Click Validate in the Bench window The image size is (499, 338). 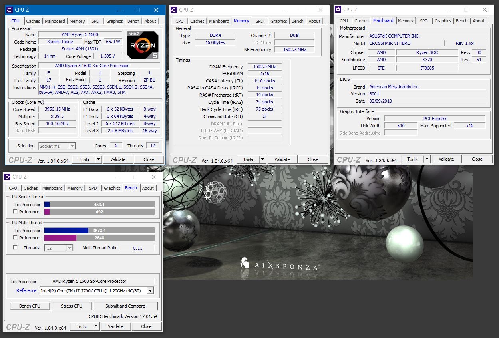115,326
